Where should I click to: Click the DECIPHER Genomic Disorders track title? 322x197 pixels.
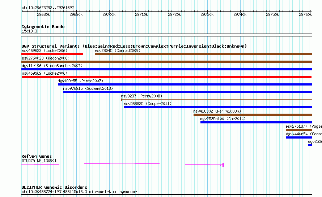point(54,187)
